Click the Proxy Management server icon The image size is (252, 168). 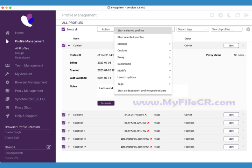pos(7,91)
